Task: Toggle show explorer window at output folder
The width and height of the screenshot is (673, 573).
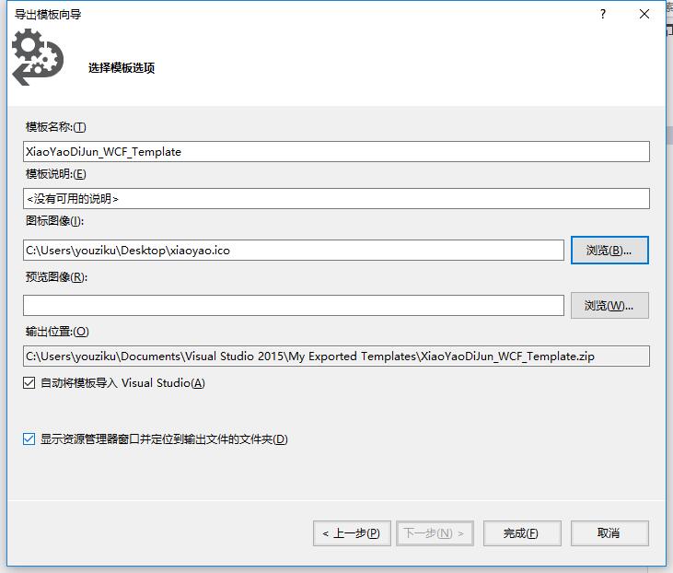Action: 29,439
